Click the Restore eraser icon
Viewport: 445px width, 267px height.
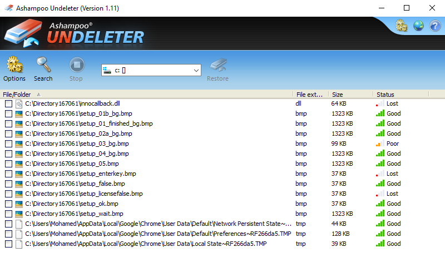click(x=218, y=65)
